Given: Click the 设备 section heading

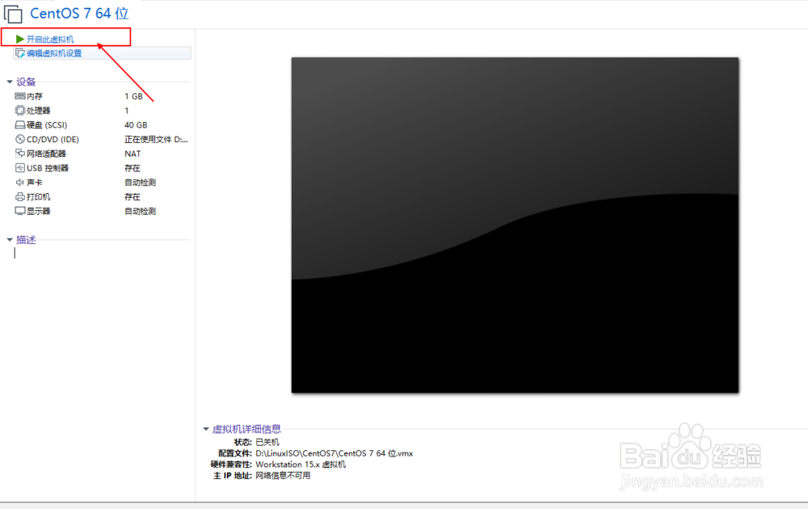Looking at the screenshot, I should tap(26, 82).
